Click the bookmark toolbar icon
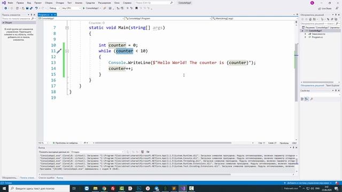This screenshot has width=342, height=192. coord(137,9)
